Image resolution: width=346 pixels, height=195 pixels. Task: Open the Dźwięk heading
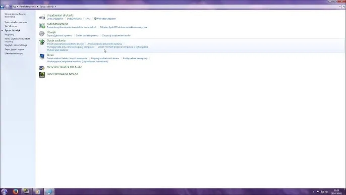(51, 32)
